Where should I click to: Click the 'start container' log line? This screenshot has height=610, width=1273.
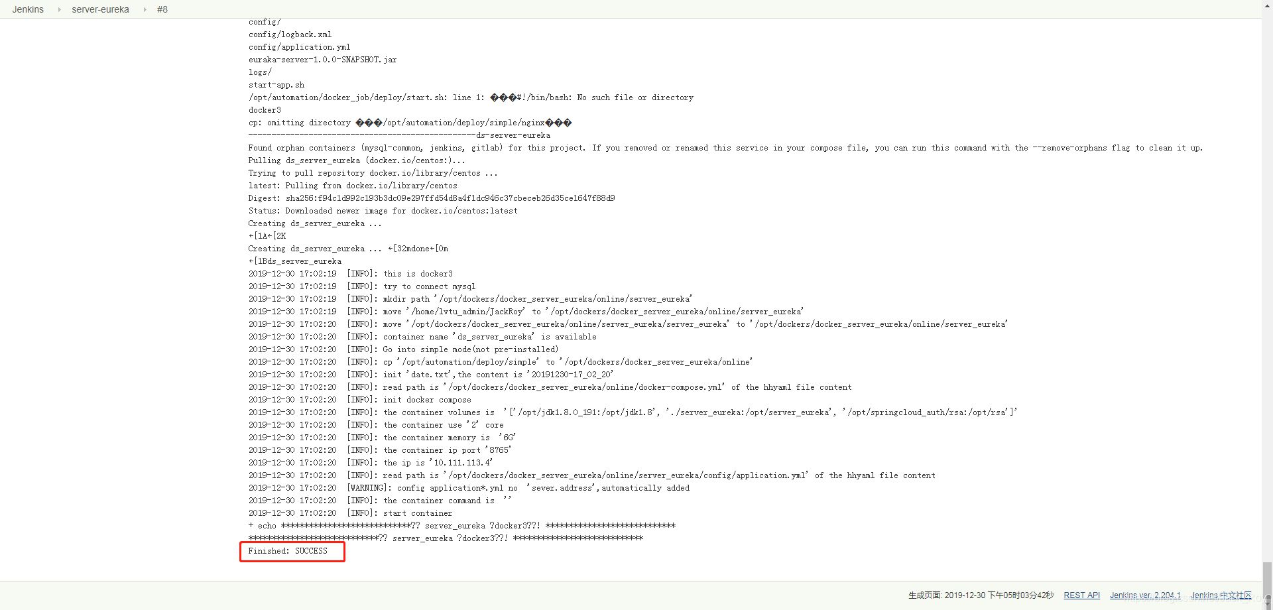click(x=350, y=513)
